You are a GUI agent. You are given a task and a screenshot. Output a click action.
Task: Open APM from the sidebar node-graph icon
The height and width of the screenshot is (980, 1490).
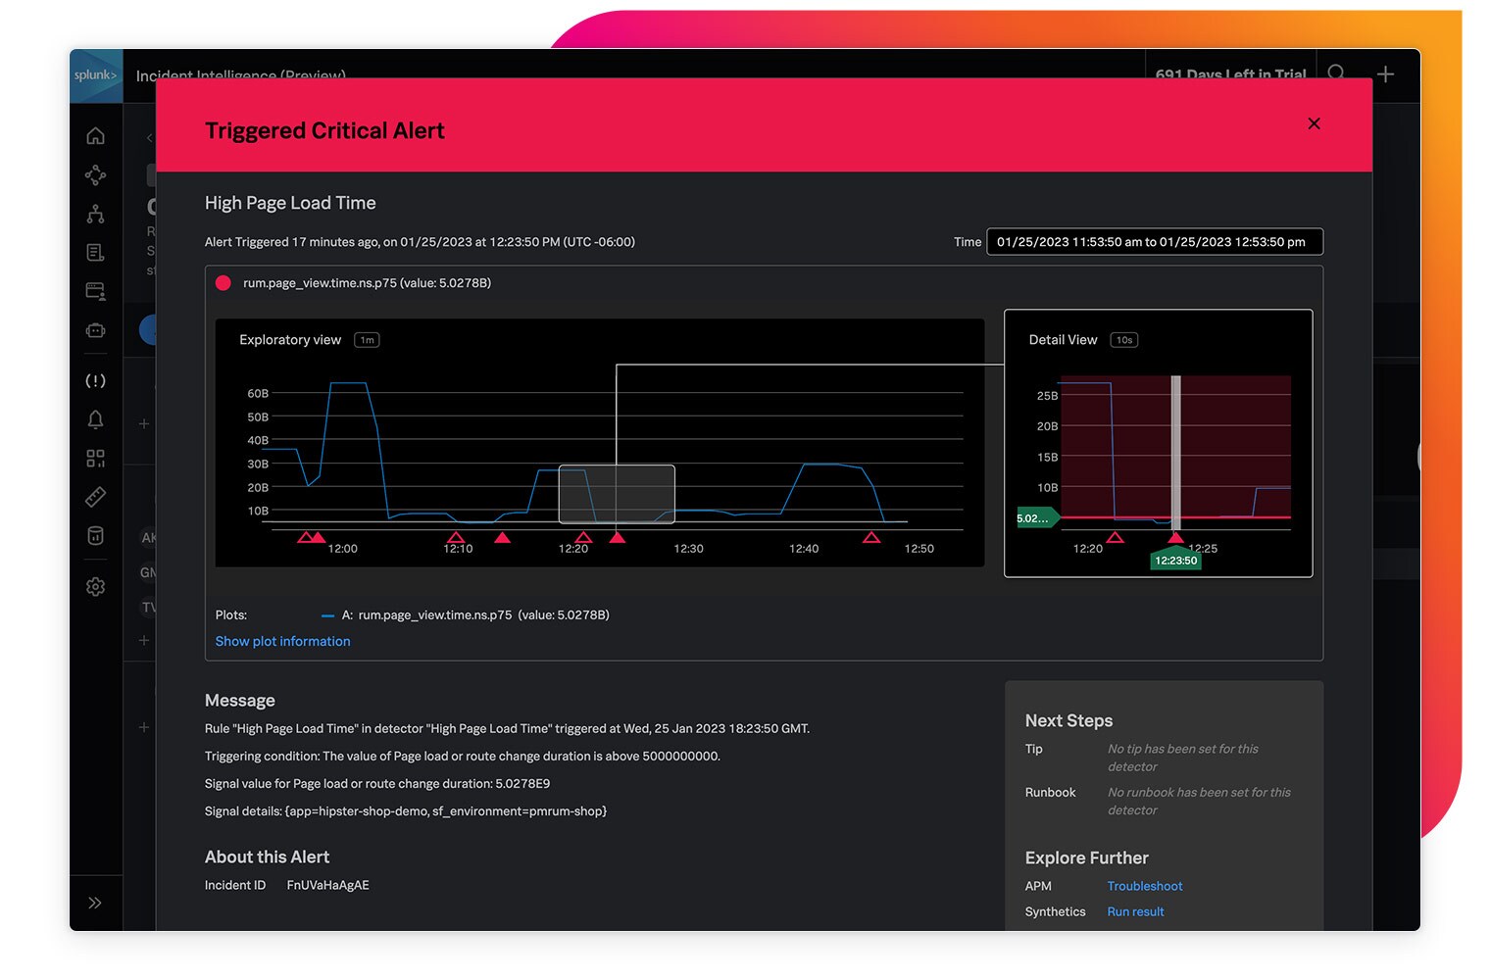point(95,174)
